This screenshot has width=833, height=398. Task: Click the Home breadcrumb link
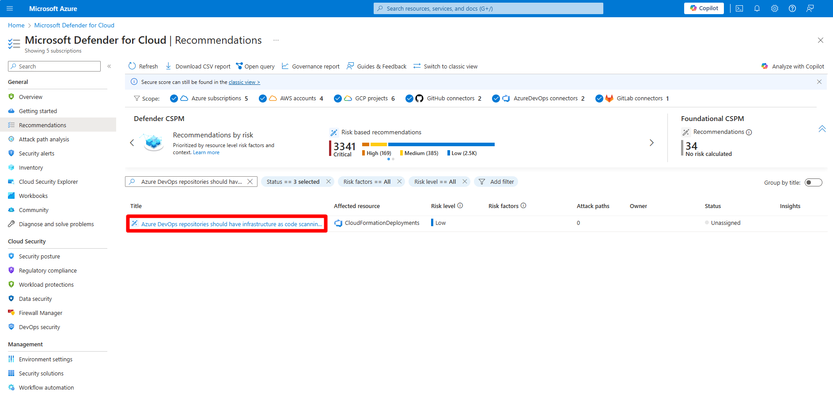[16, 25]
